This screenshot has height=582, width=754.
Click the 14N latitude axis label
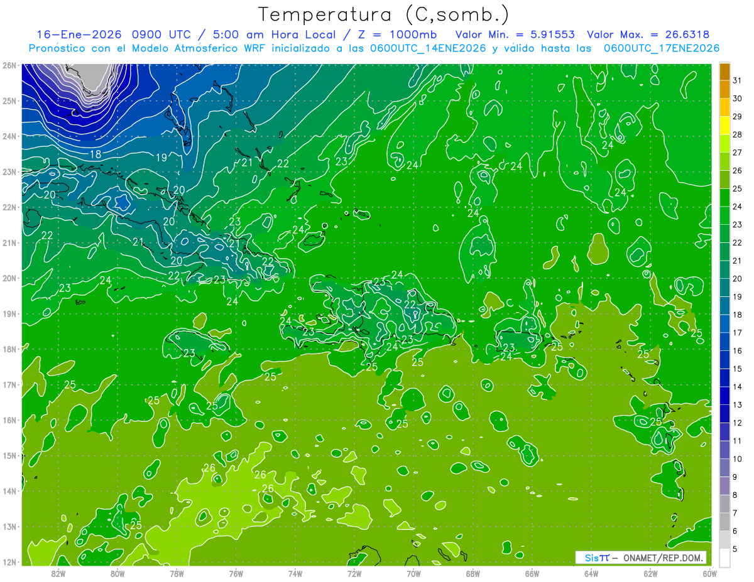(x=9, y=491)
